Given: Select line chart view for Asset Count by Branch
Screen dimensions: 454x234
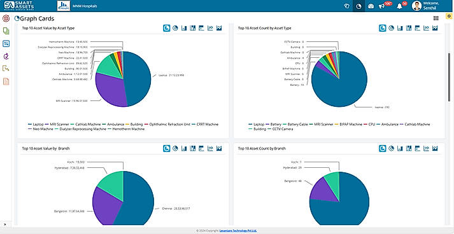Looking at the screenshot, I should 426,148.
